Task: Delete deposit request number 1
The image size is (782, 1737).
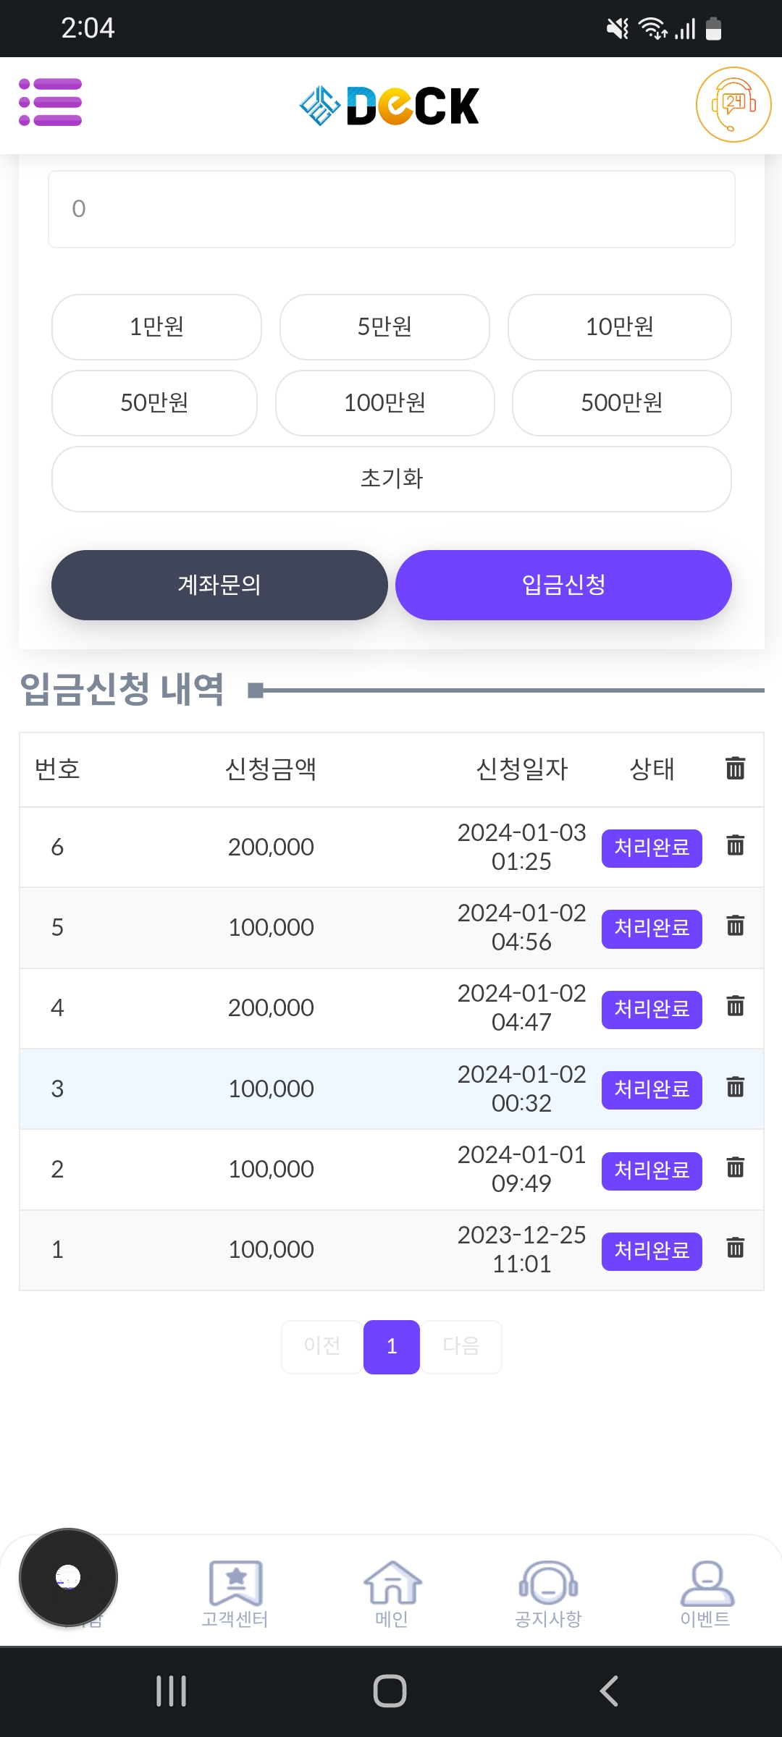Action: tap(735, 1248)
